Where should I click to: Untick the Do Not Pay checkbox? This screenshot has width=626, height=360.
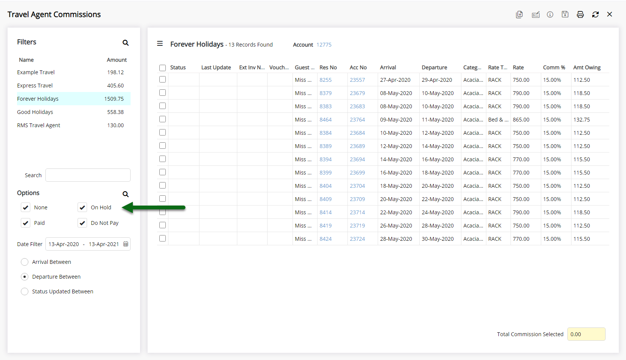82,223
